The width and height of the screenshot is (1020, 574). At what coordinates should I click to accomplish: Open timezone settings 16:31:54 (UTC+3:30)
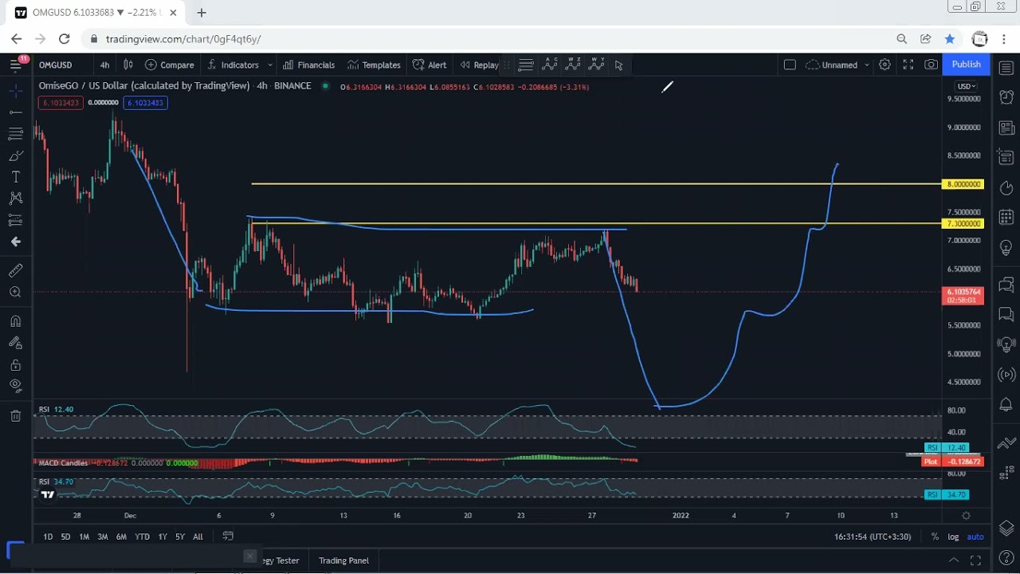pyautogui.click(x=873, y=537)
